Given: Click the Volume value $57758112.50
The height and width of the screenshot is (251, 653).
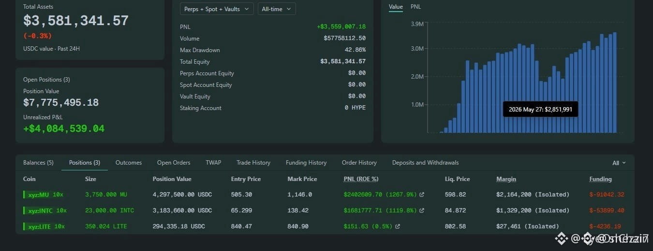Looking at the screenshot, I should click(x=344, y=39).
